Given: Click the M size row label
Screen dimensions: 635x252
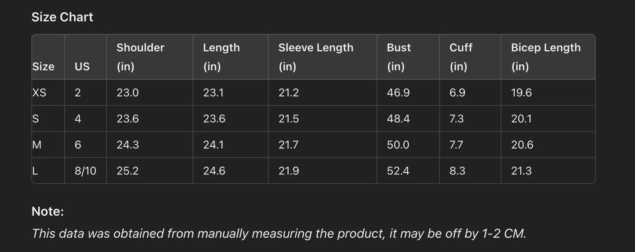Looking at the screenshot, I should pos(37,145).
